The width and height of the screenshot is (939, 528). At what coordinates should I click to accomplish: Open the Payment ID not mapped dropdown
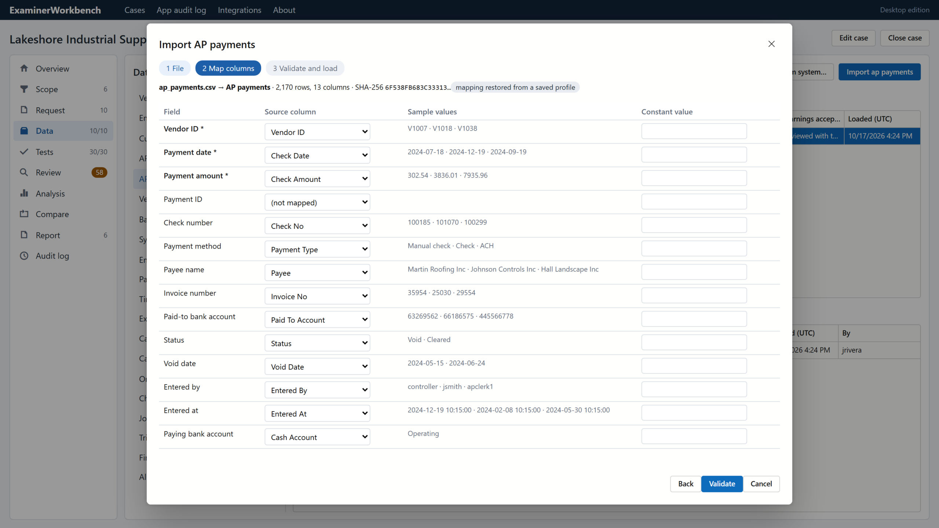317,202
